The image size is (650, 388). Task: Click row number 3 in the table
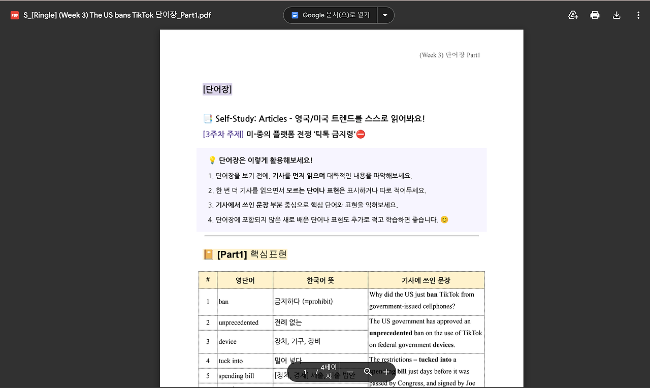[208, 342]
